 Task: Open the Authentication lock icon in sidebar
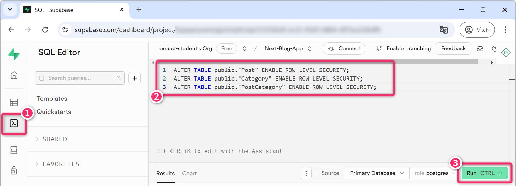tap(14, 170)
